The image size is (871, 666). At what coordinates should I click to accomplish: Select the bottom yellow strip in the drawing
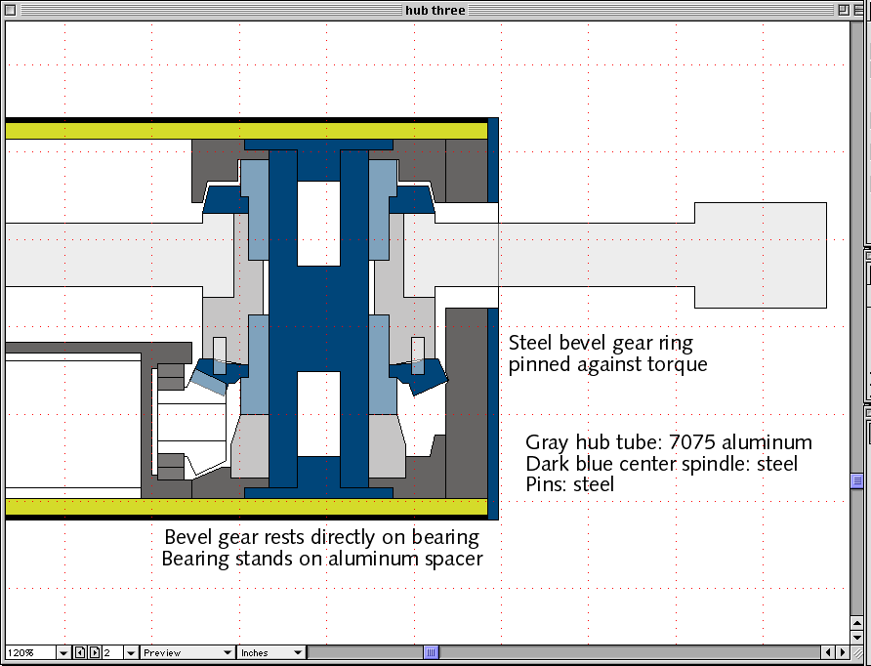pyautogui.click(x=246, y=507)
